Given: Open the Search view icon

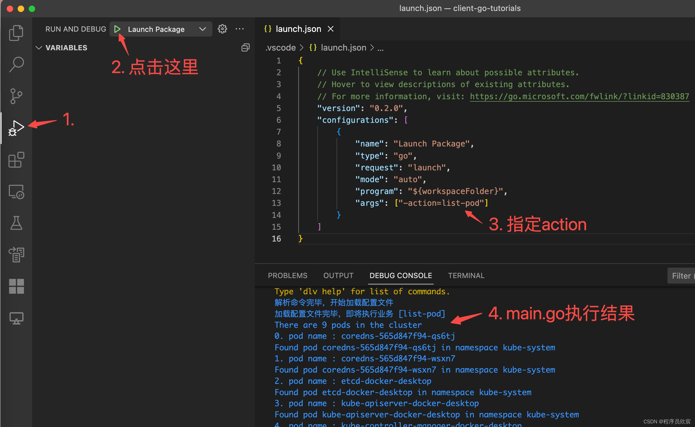Looking at the screenshot, I should (x=16, y=64).
